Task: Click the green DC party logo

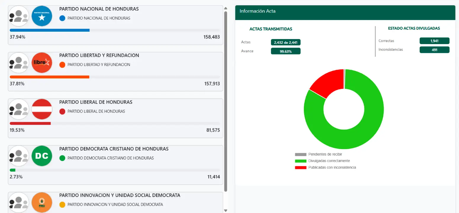Action: pyautogui.click(x=42, y=156)
